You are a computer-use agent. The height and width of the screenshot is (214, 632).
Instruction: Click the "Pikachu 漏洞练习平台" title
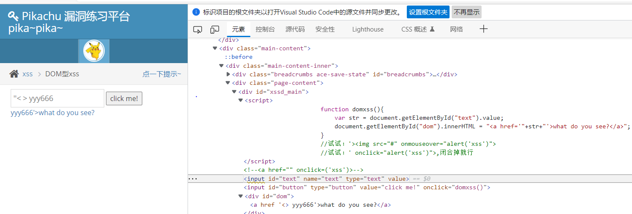pos(76,16)
